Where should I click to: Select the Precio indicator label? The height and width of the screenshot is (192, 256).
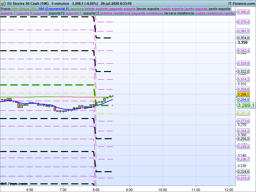[5, 9]
